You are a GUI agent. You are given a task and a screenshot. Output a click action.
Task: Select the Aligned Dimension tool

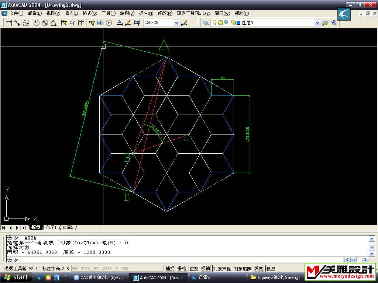click(17, 23)
